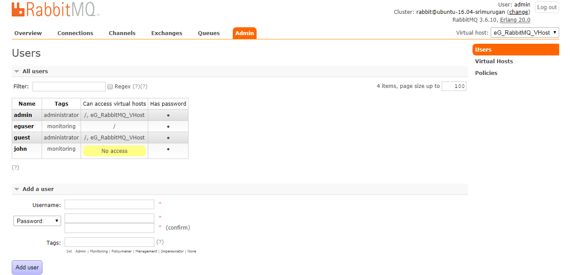
Task: Click the monitoring tag in john row
Action: coord(62,149)
